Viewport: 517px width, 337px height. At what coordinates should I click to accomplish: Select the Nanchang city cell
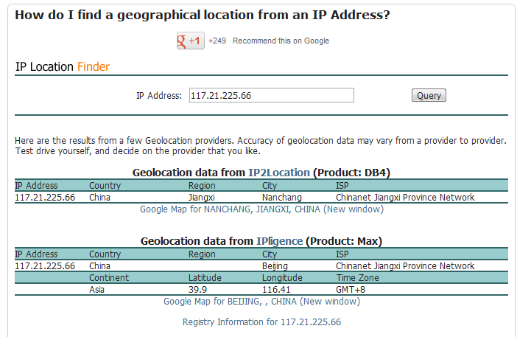pos(282,198)
